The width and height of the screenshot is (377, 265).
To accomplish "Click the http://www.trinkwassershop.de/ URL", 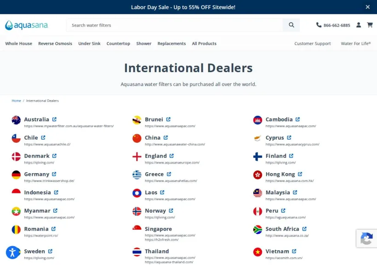I will 49,180.
